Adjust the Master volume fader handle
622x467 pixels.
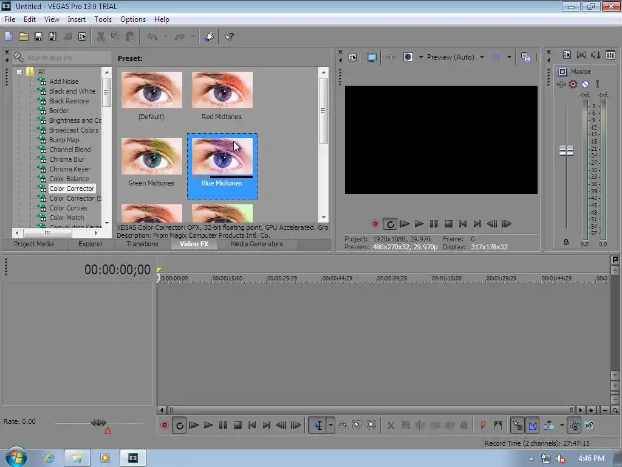tap(566, 151)
